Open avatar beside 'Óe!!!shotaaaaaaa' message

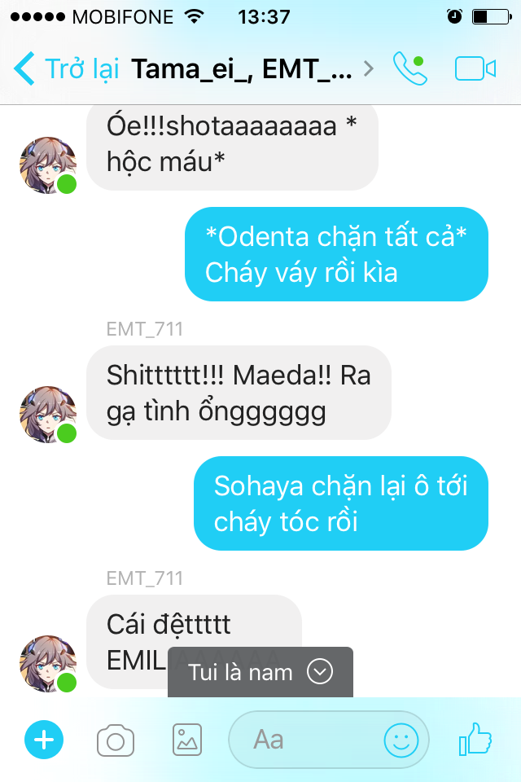48,165
